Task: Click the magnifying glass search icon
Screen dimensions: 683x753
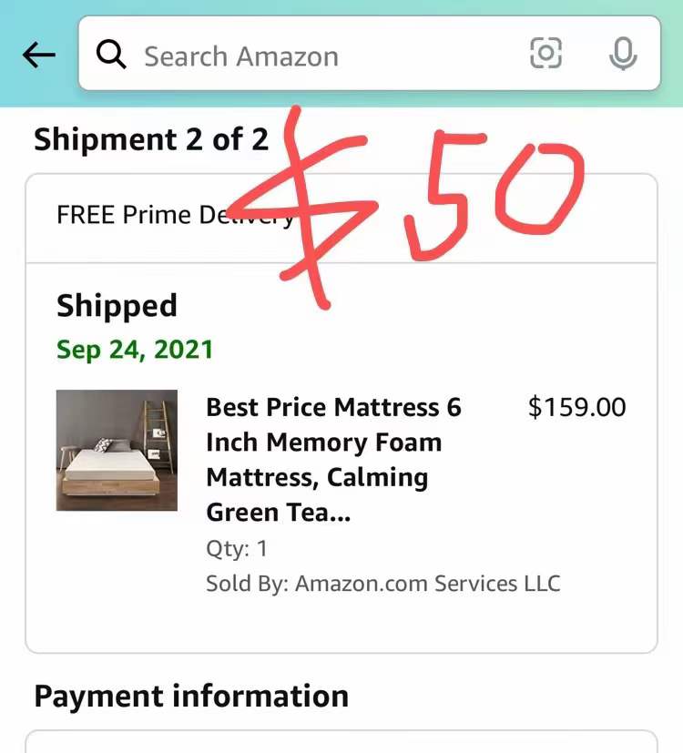Action: point(111,55)
